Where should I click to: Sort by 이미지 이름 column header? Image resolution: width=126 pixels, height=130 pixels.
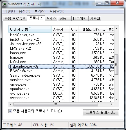pos(30,29)
